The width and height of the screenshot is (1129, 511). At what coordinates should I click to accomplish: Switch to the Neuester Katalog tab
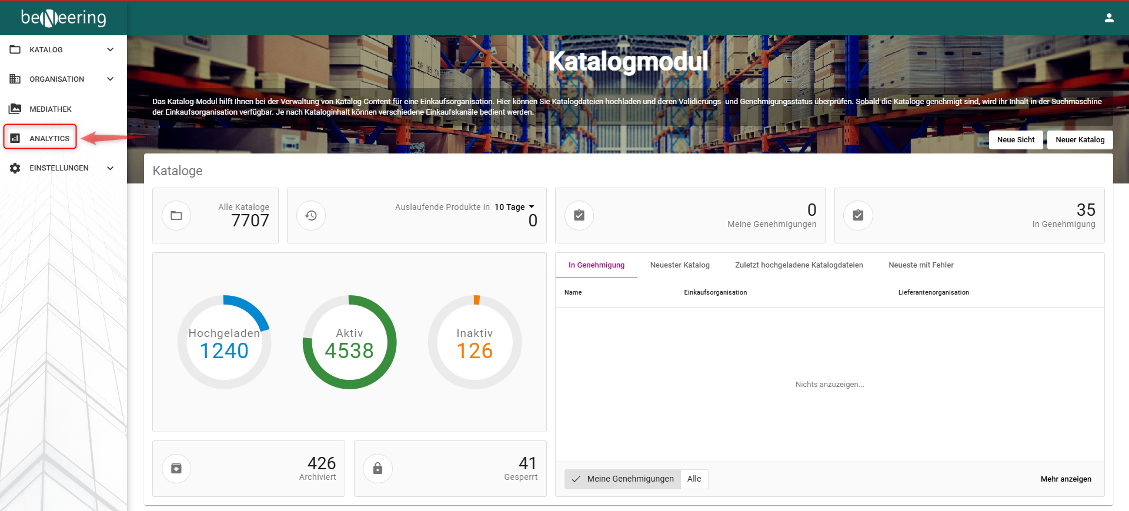(x=680, y=265)
